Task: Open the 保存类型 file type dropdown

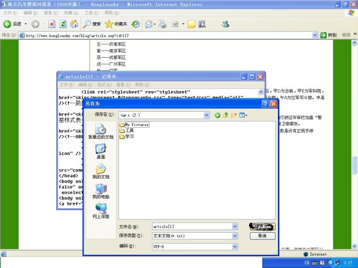Action: (x=234, y=235)
